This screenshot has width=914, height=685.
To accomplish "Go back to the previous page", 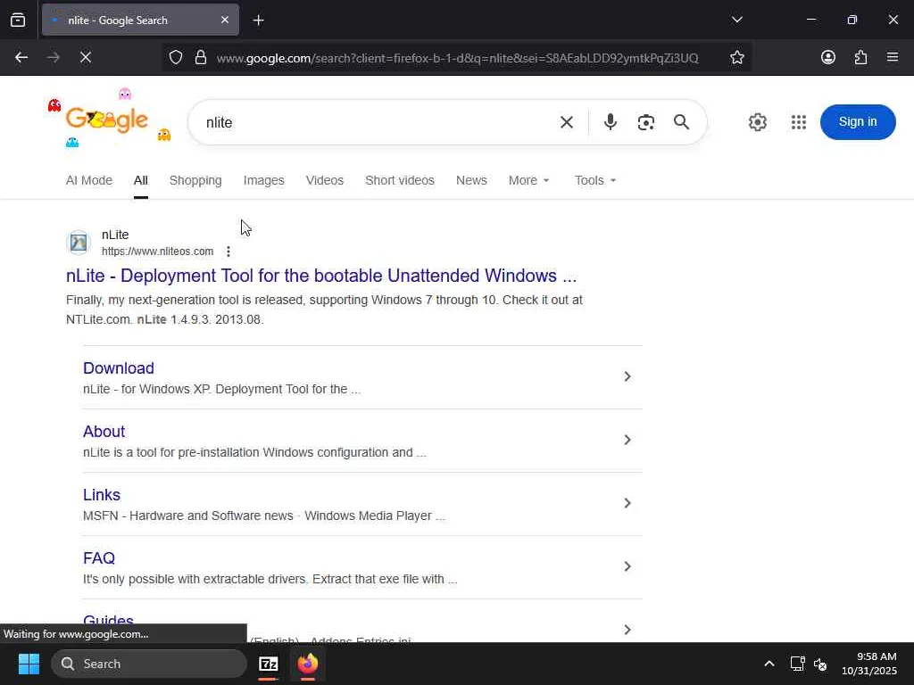I will (21, 57).
